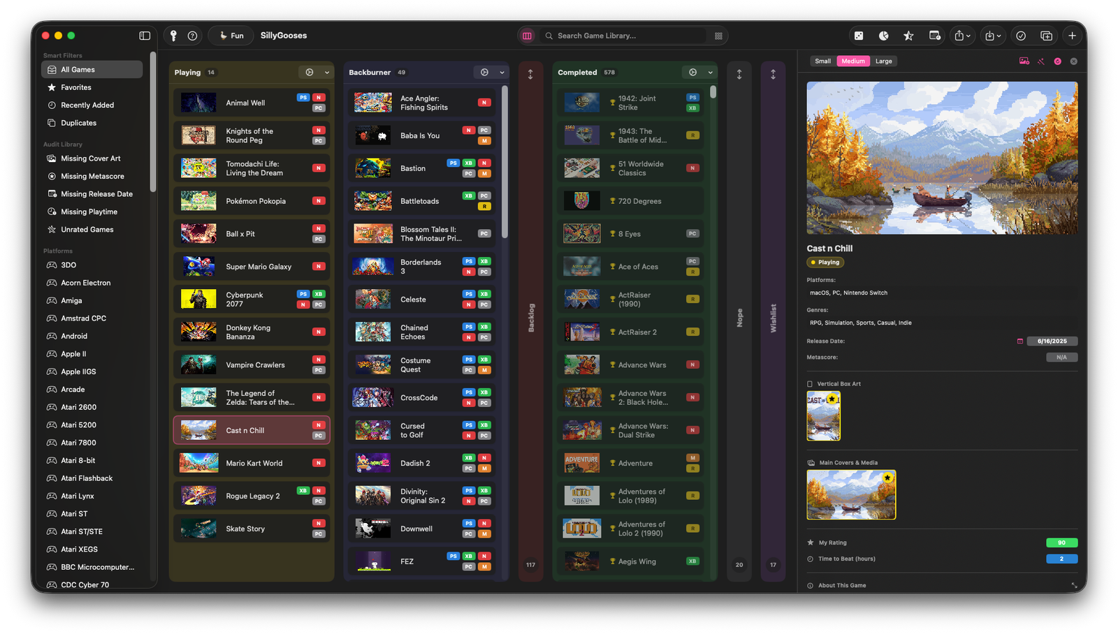This screenshot has height=634, width=1118.
Task: Click the Completed column clock icon
Action: [x=692, y=73]
